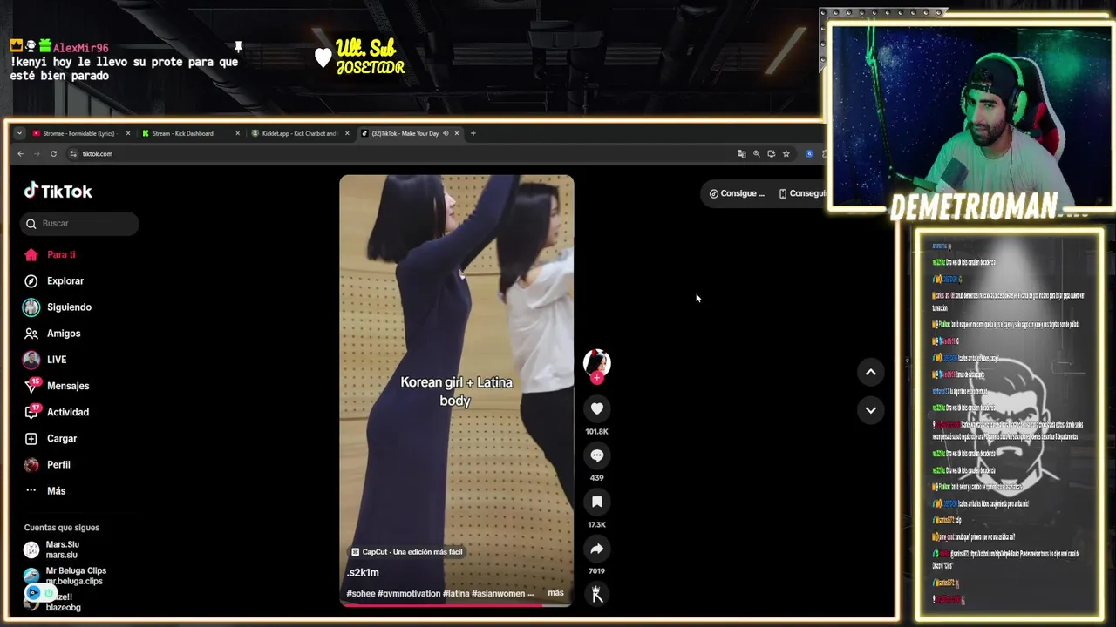Click the Cargar plus icon
Screen dimensions: 1116x627
tap(31, 438)
